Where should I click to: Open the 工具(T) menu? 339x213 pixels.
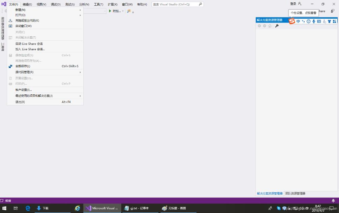98,4
